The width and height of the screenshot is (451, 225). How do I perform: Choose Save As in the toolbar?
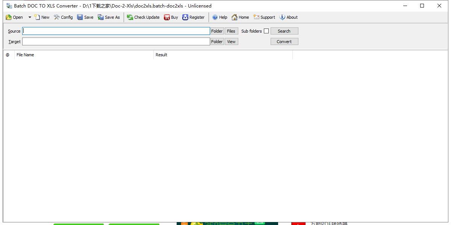(x=109, y=17)
